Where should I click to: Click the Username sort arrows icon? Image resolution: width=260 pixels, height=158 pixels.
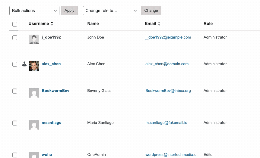(x=52, y=23)
